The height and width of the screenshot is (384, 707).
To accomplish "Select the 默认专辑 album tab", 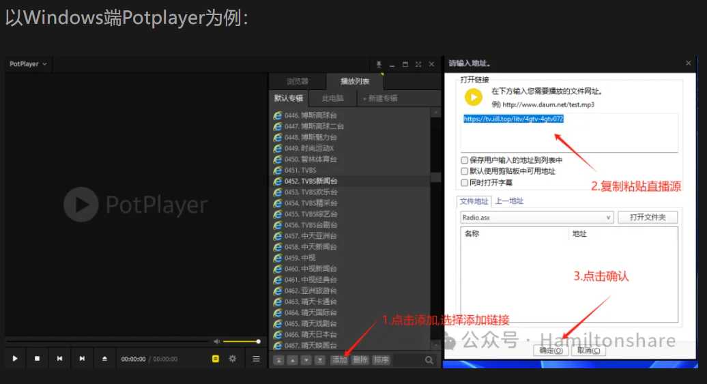I will (x=289, y=98).
